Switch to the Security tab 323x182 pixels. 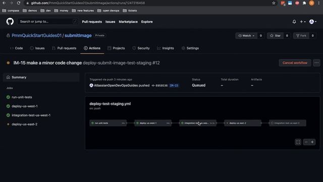pyautogui.click(x=141, y=48)
